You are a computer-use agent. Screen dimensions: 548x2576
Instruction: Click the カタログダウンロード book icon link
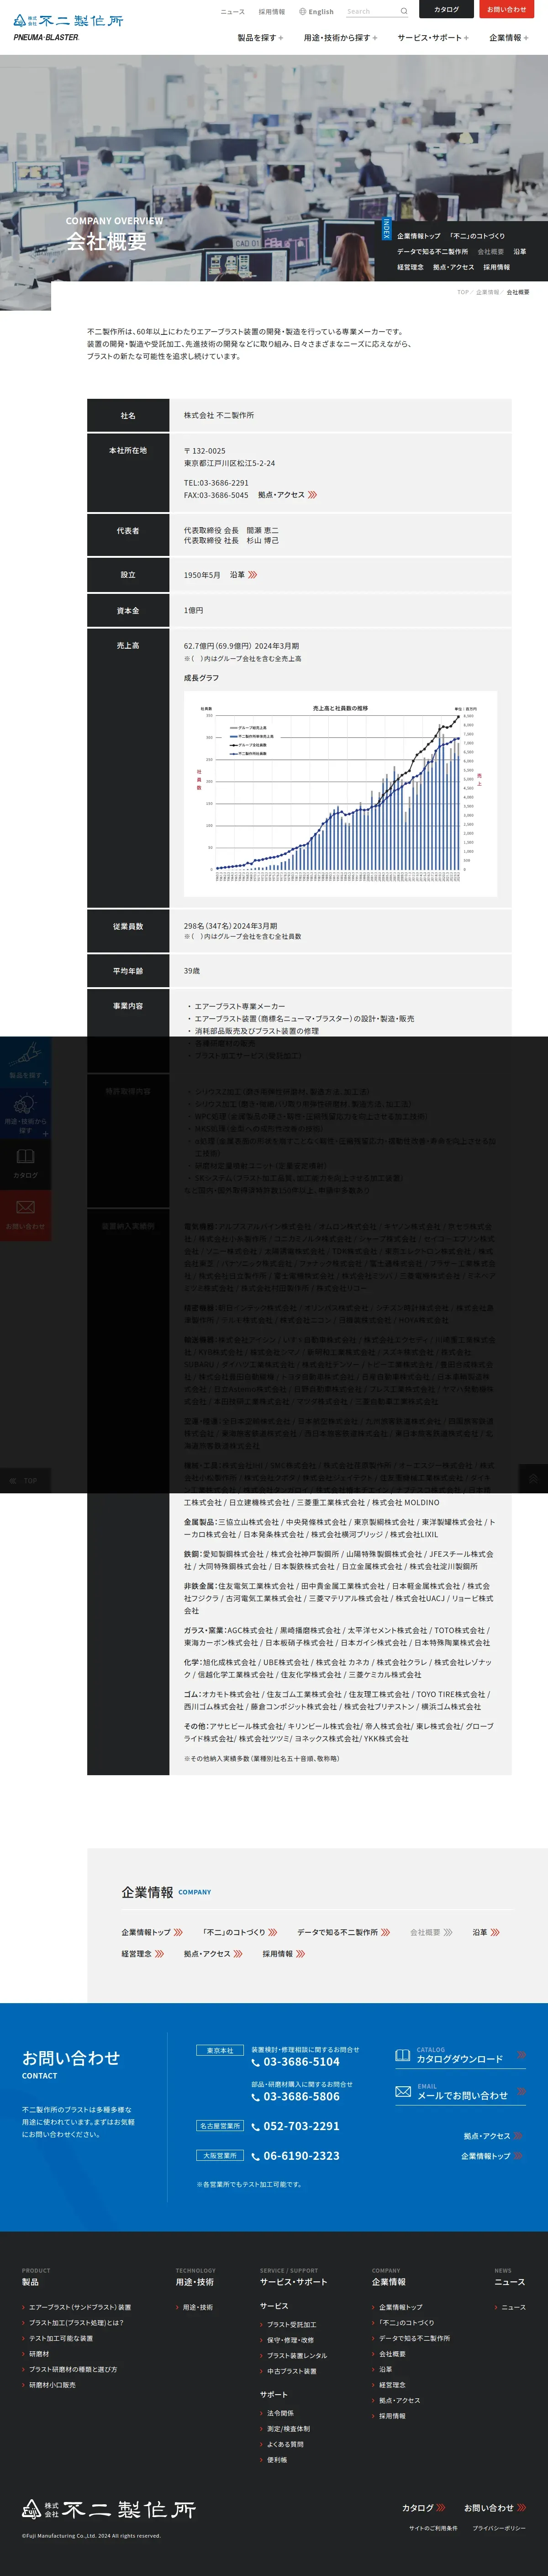click(x=460, y=2056)
